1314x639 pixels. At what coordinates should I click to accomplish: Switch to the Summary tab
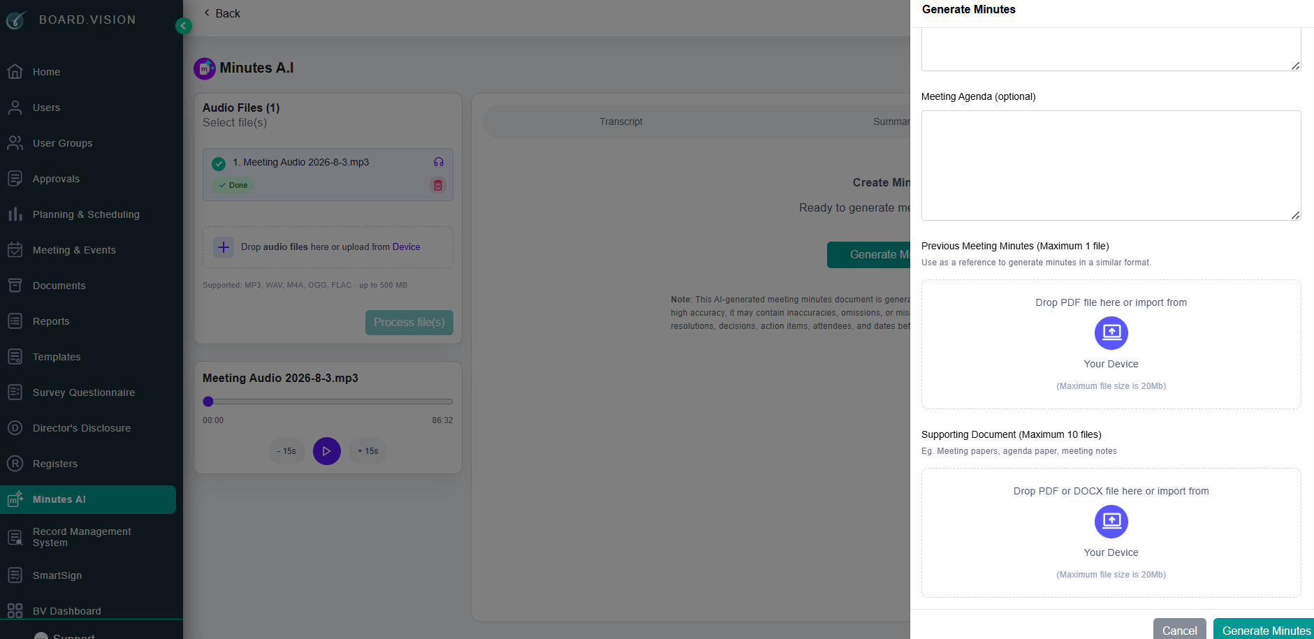click(891, 122)
